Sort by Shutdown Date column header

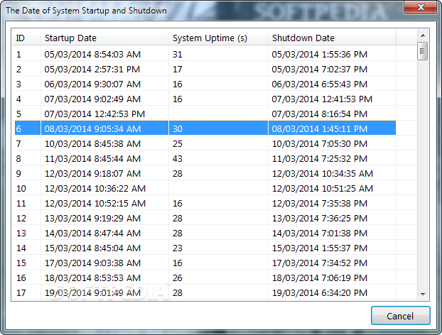pyautogui.click(x=331, y=38)
